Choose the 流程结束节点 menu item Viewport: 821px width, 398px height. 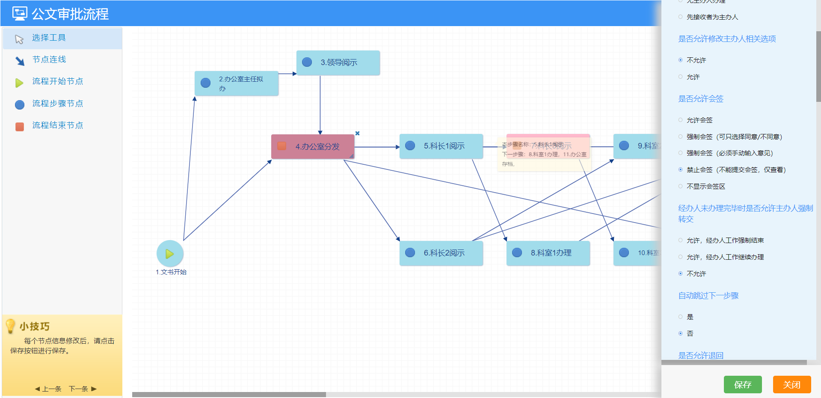coord(62,125)
